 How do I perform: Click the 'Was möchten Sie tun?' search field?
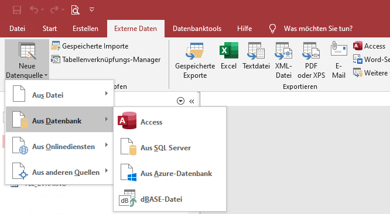click(x=318, y=29)
